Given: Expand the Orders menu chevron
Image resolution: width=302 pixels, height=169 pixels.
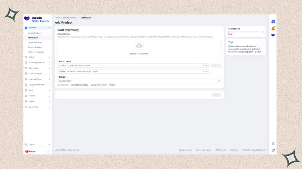Looking at the screenshot, I should pos(49,57).
